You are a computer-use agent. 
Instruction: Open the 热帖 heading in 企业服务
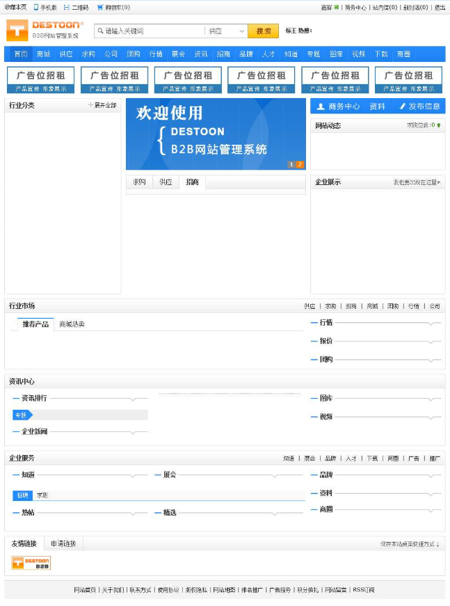[28, 513]
